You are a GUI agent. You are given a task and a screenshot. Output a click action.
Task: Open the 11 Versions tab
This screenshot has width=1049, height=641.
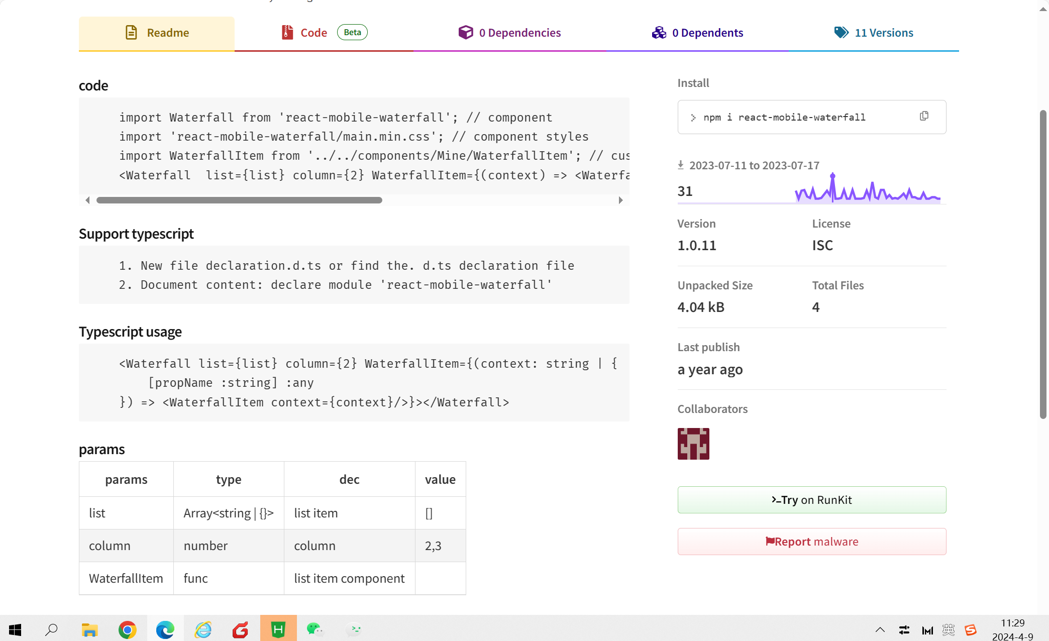(874, 33)
